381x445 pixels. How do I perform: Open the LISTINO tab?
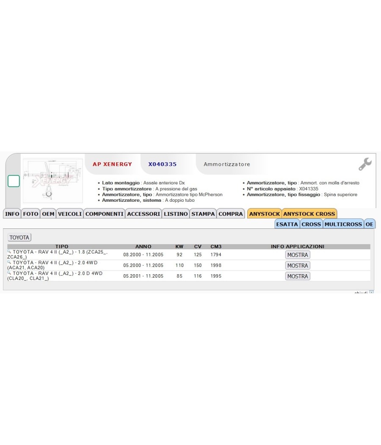[176, 214]
